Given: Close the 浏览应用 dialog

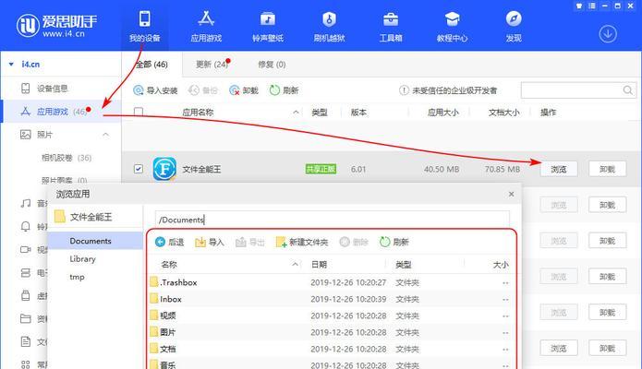Looking at the screenshot, I should (x=511, y=194).
